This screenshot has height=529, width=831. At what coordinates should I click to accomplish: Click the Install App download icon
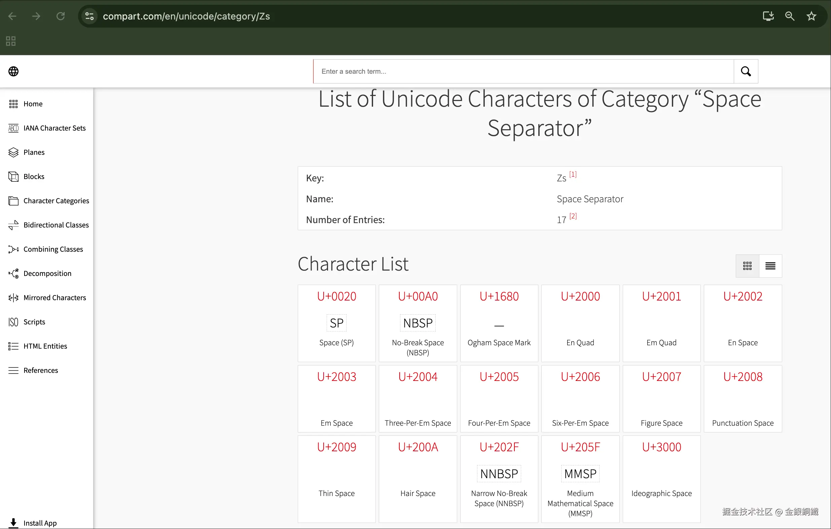coord(13,523)
